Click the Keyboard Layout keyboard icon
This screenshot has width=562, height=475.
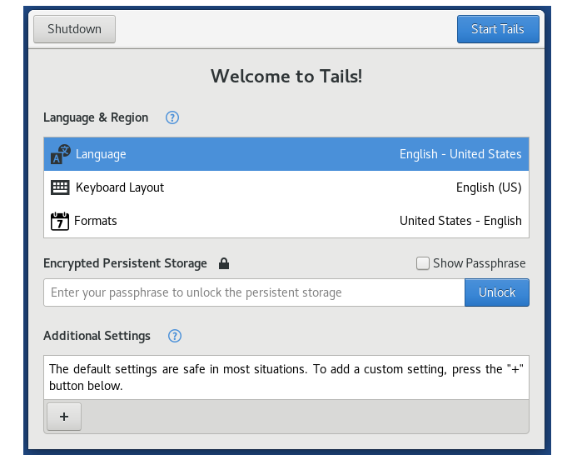tap(60, 187)
